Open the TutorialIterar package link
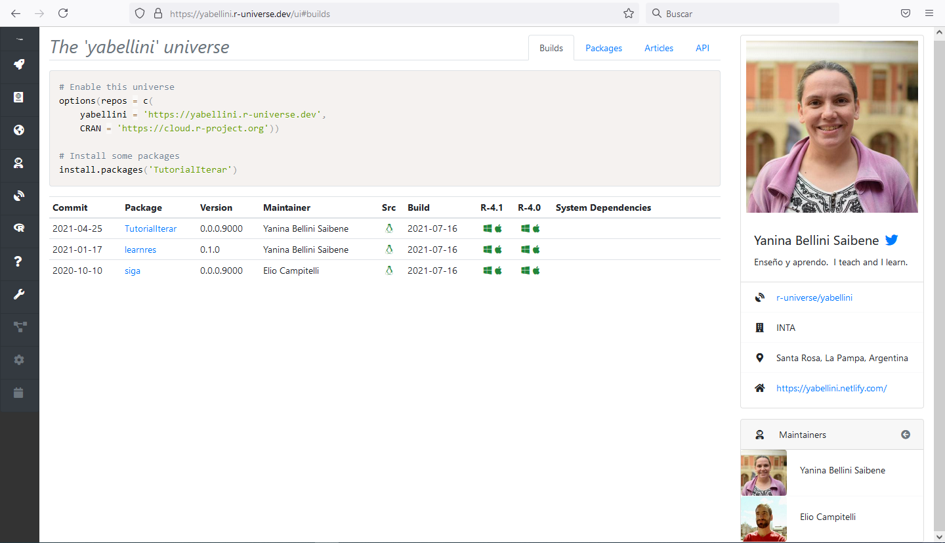 [x=150, y=228]
